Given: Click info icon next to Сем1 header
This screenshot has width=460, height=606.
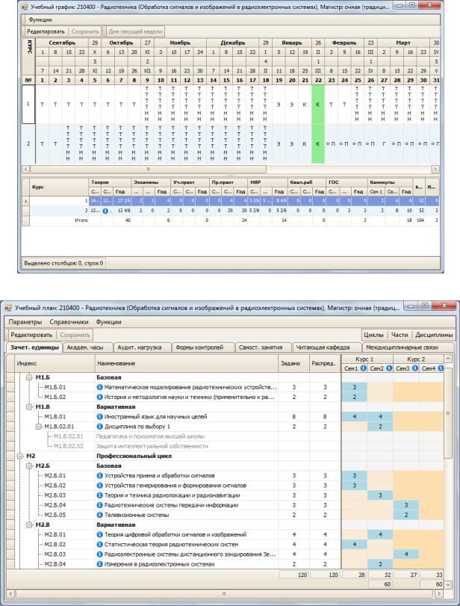Looking at the screenshot, I should (x=363, y=368).
